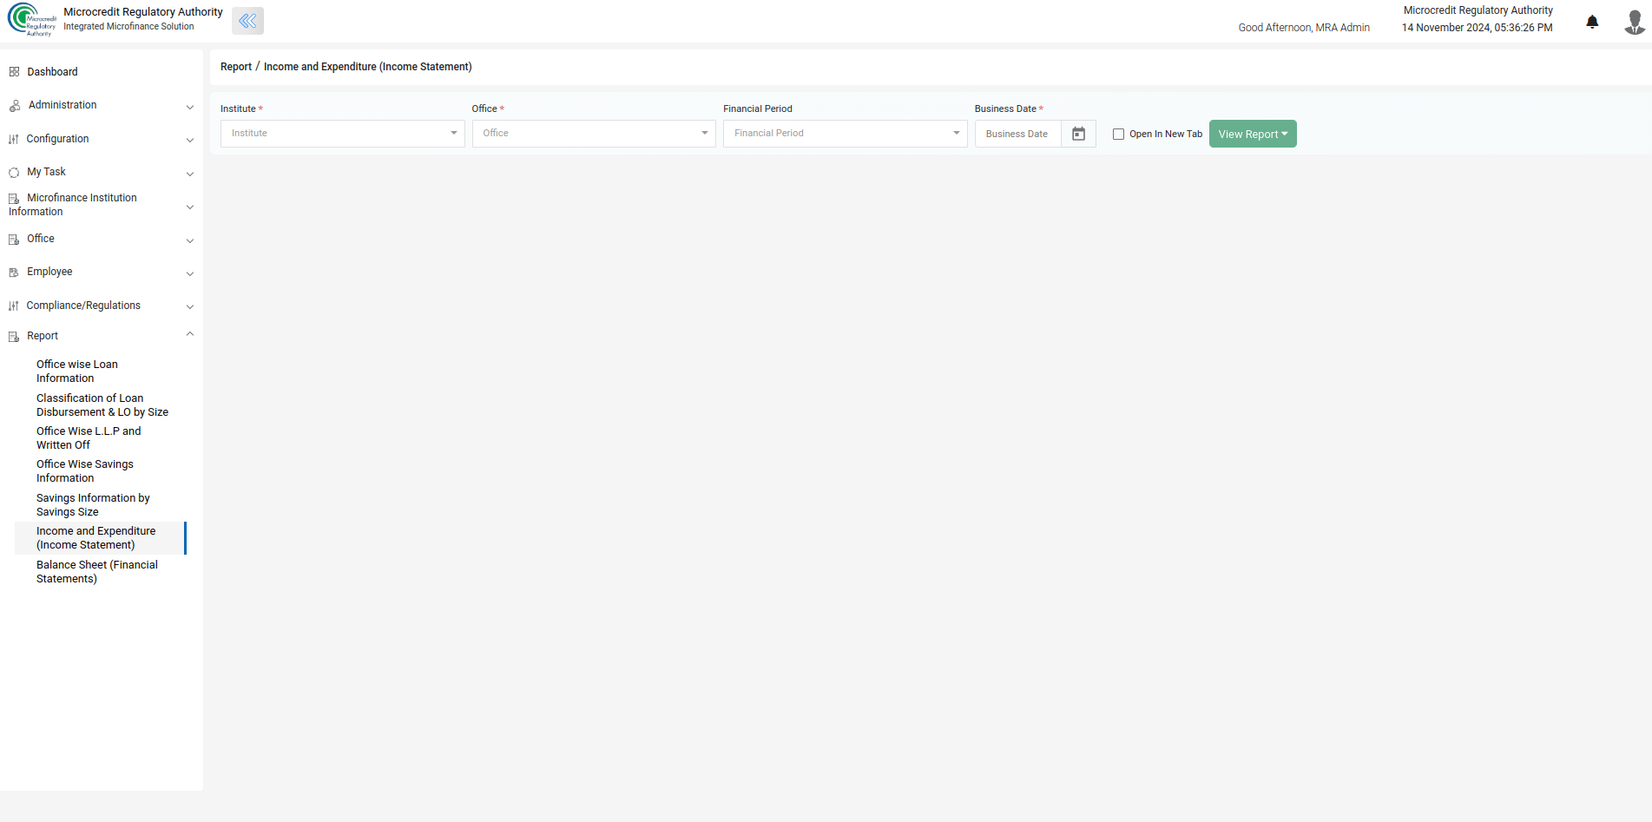Click the My Task menu label
The height and width of the screenshot is (822, 1652).
[46, 172]
